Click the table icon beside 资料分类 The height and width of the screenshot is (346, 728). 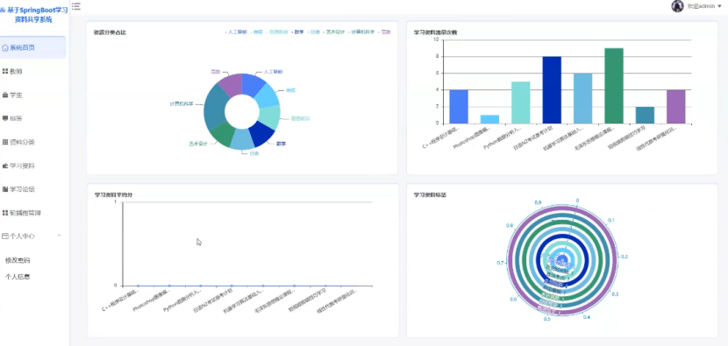point(5,142)
